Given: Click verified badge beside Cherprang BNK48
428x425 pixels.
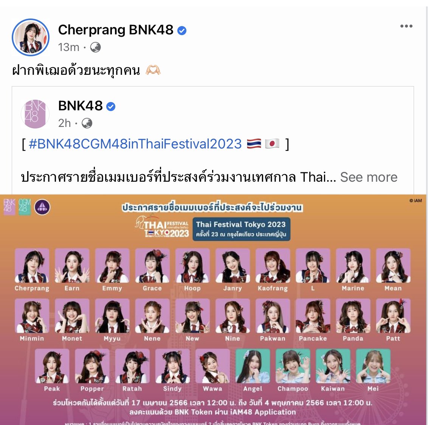Looking at the screenshot, I should click(182, 31).
